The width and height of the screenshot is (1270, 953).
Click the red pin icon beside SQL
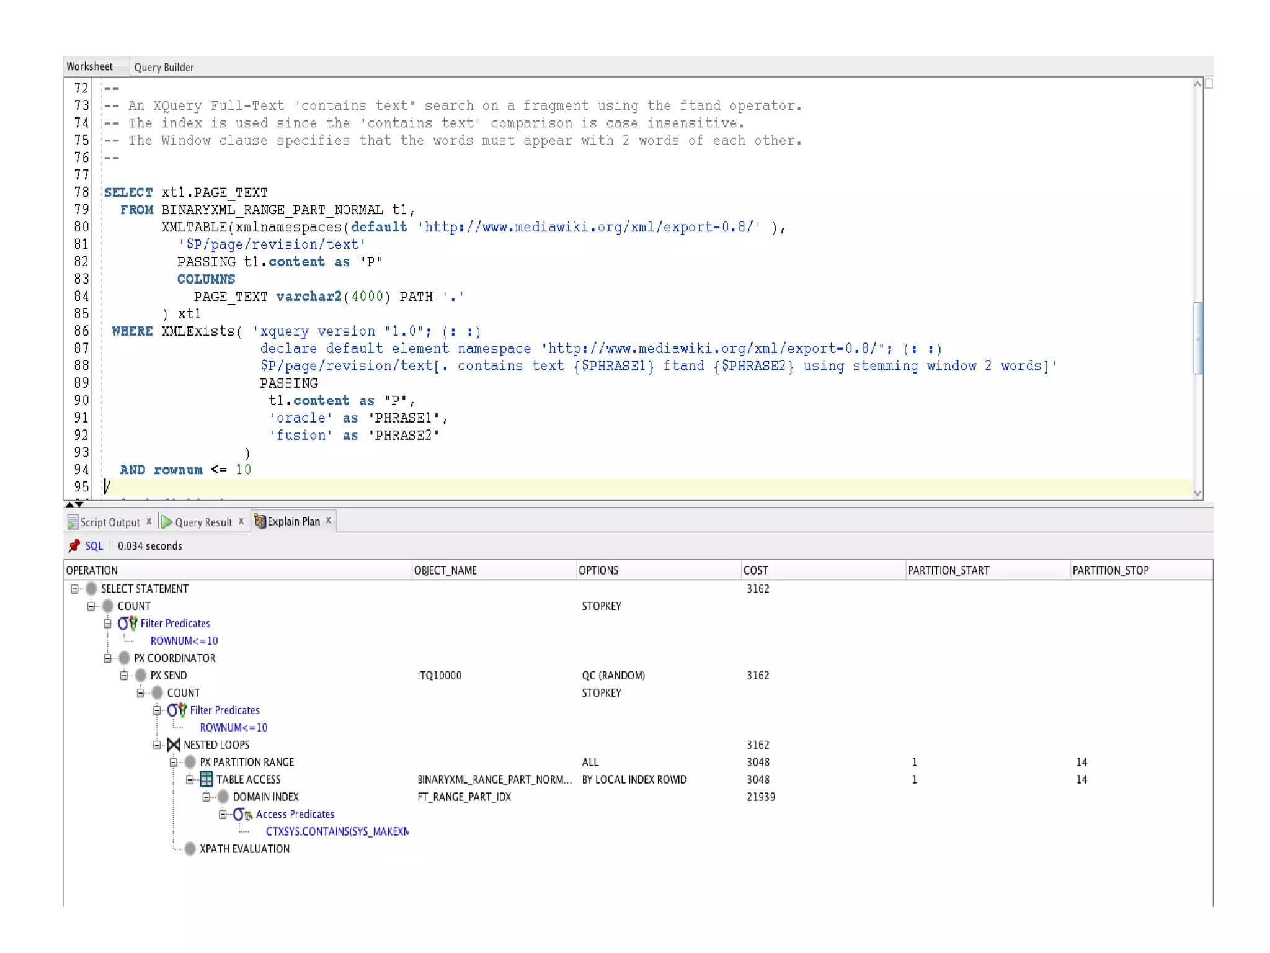point(74,546)
